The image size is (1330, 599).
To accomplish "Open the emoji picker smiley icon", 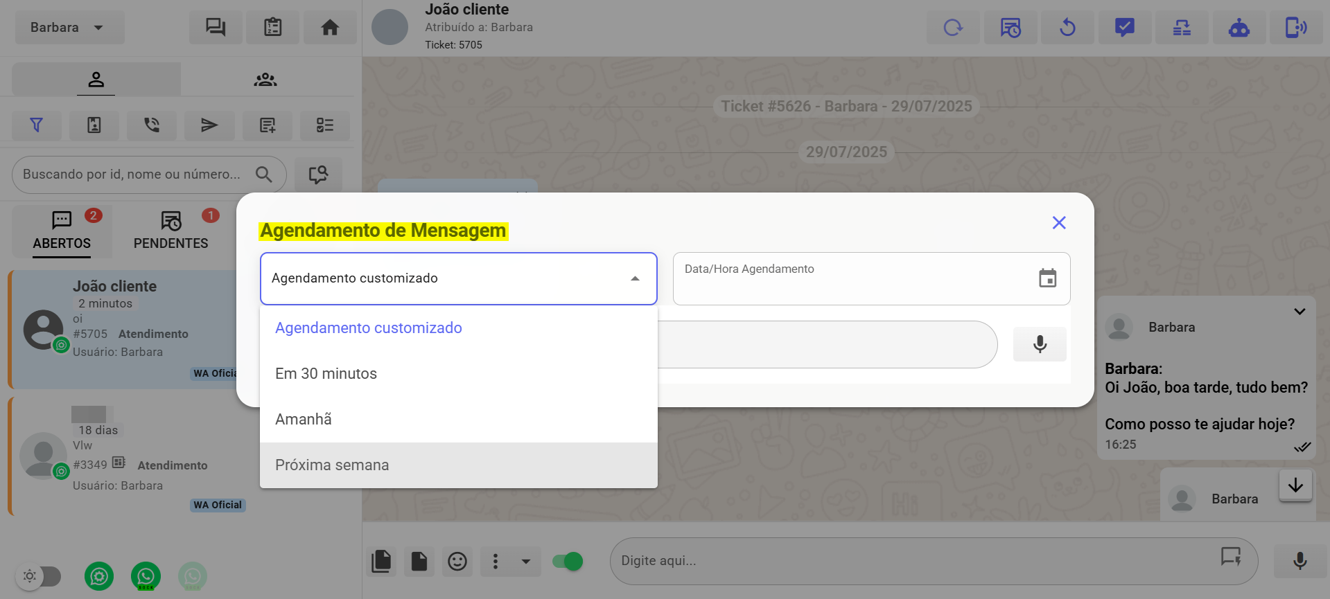I will (x=457, y=561).
